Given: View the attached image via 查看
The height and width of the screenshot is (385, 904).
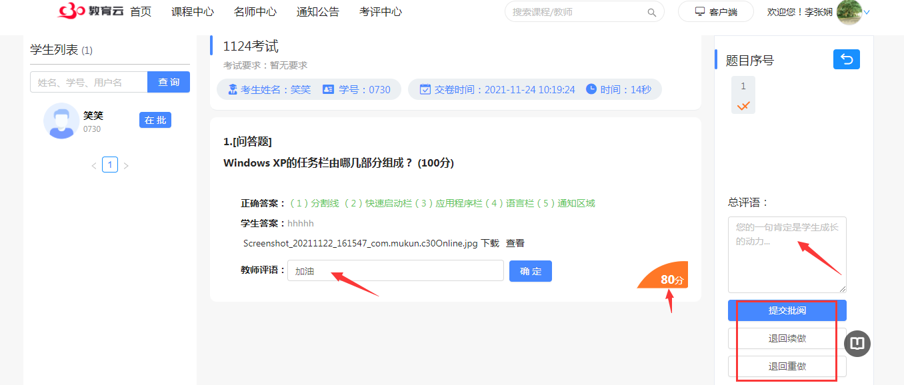Looking at the screenshot, I should coord(515,244).
